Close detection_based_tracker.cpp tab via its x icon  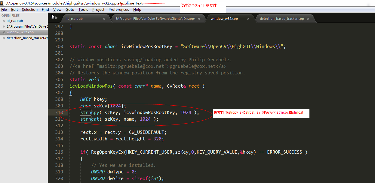[x=308, y=18]
